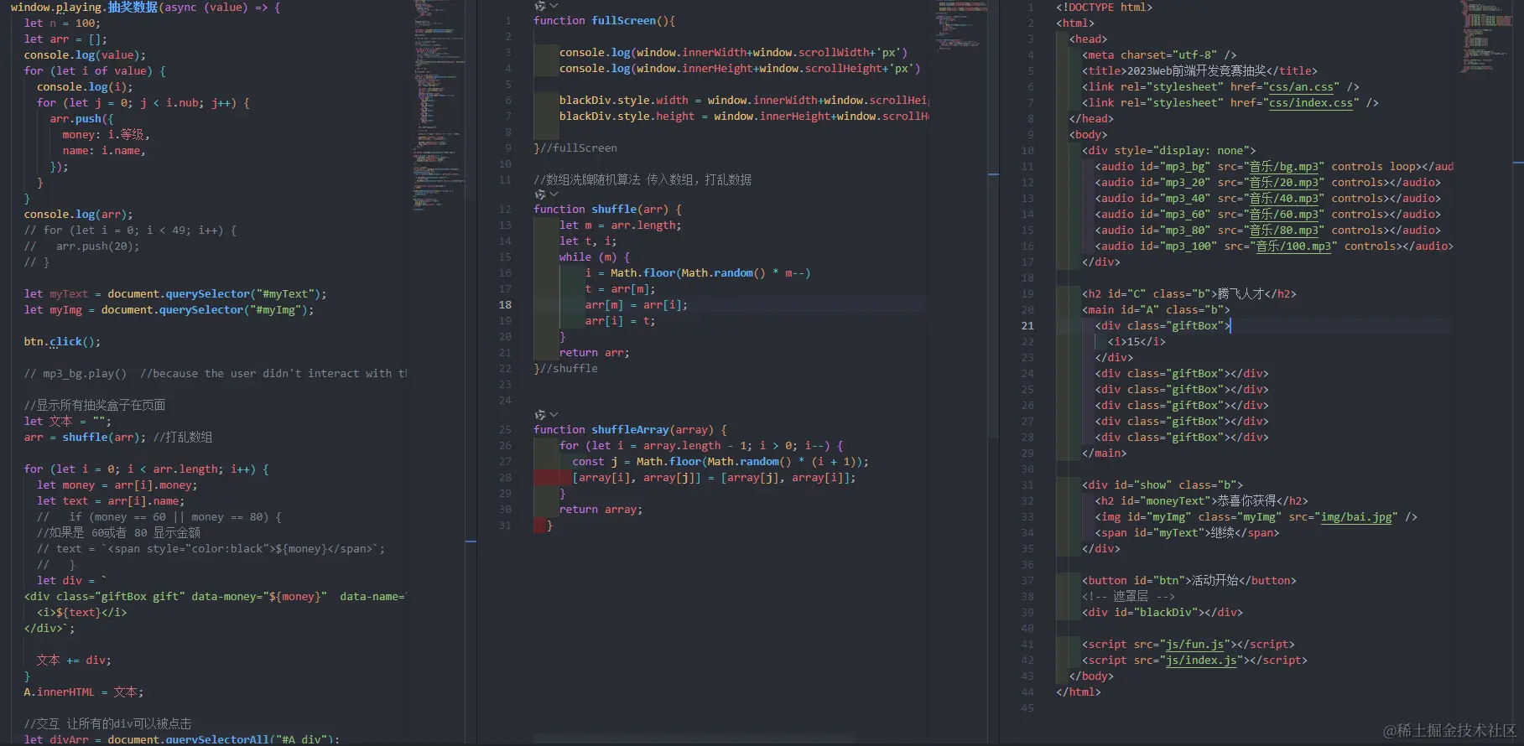This screenshot has width=1524, height=746.
Task: Click the 'while (m) {' line
Action: point(595,257)
